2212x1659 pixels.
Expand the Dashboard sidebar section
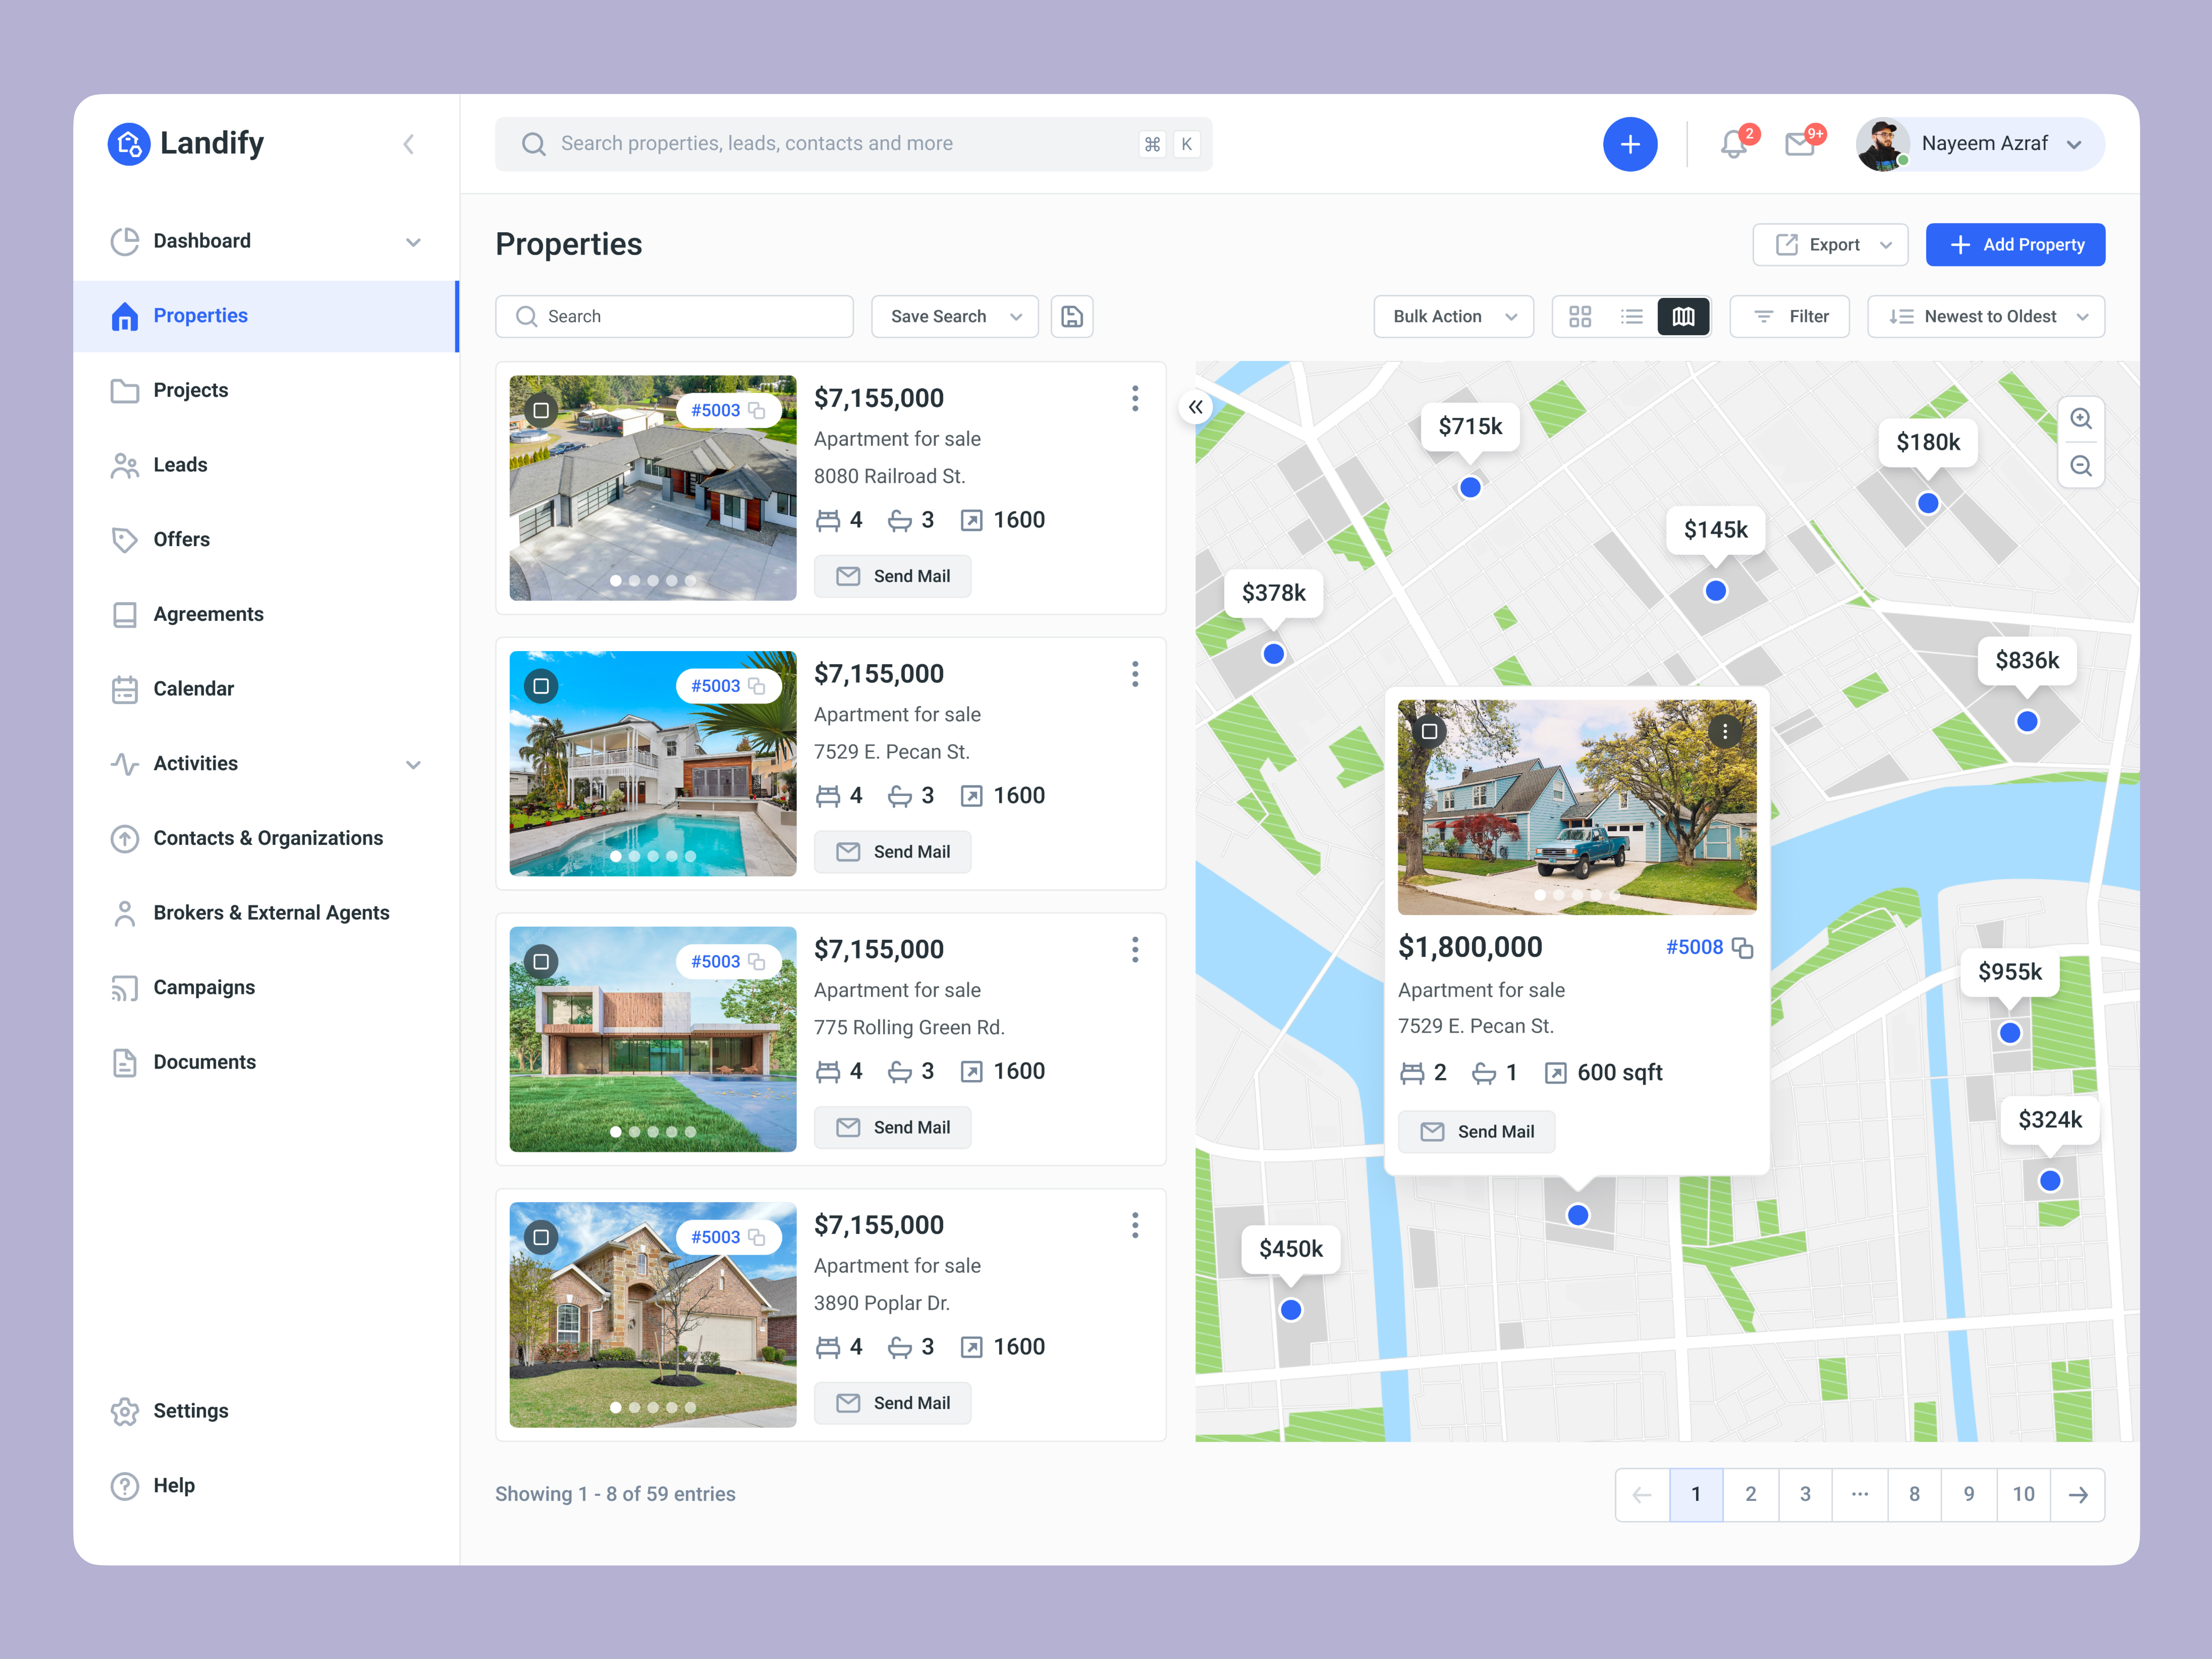[413, 242]
